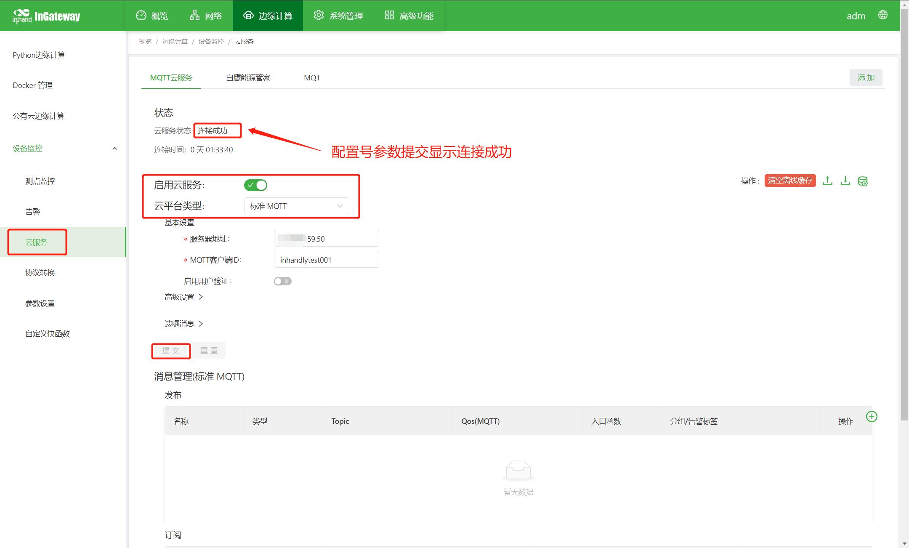Click the globe language icon in the top right
This screenshot has height=548, width=909.
[883, 15]
